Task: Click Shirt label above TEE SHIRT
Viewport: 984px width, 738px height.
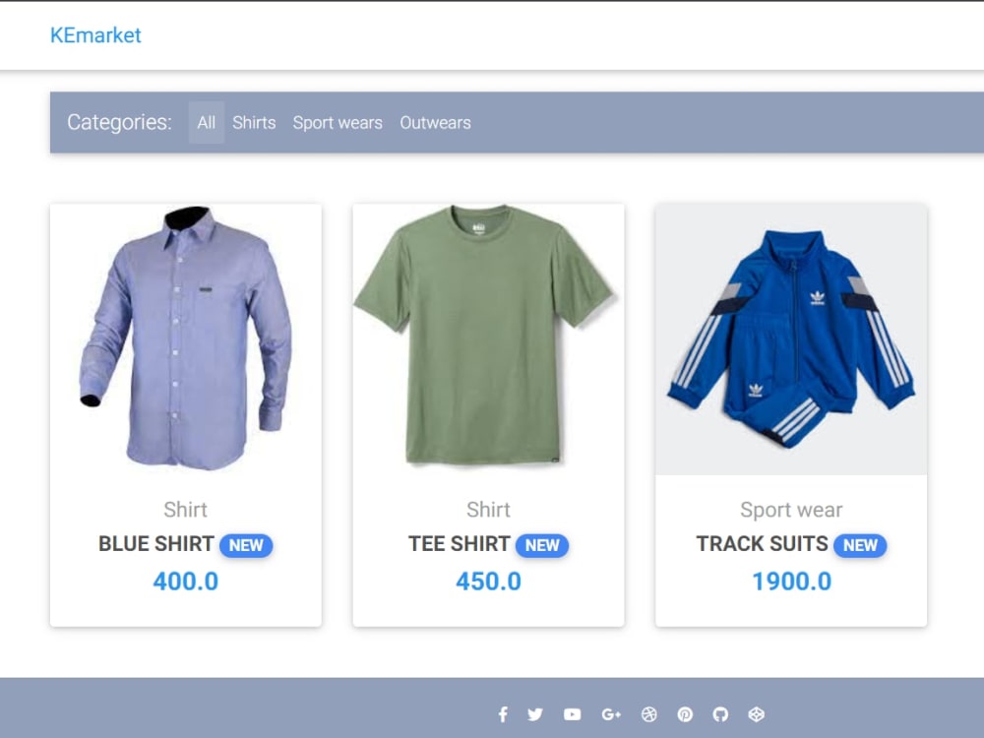Action: 488,510
